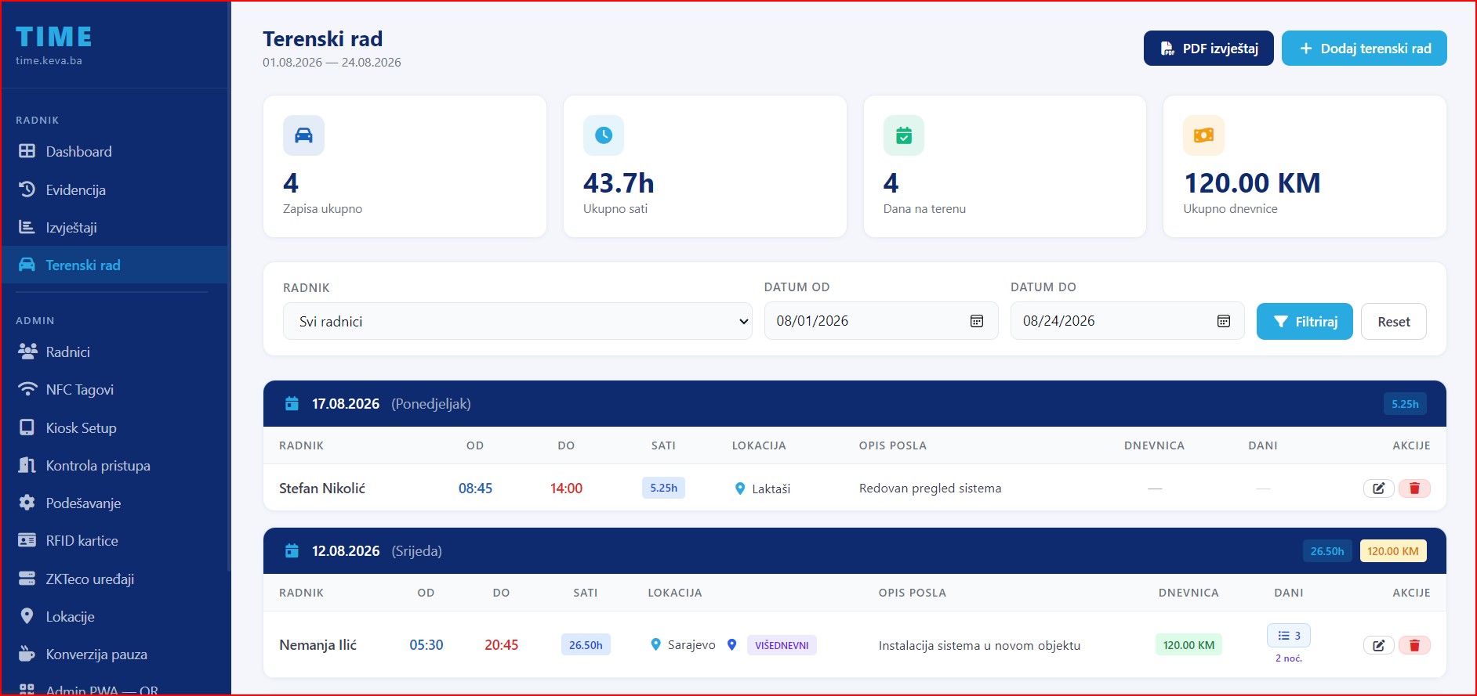The width and height of the screenshot is (1477, 696).
Task: Edit Nemanja Ilić's field work entry
Action: 1378,645
